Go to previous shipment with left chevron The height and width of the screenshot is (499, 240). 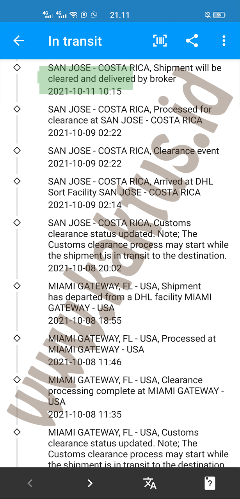pyautogui.click(x=30, y=483)
